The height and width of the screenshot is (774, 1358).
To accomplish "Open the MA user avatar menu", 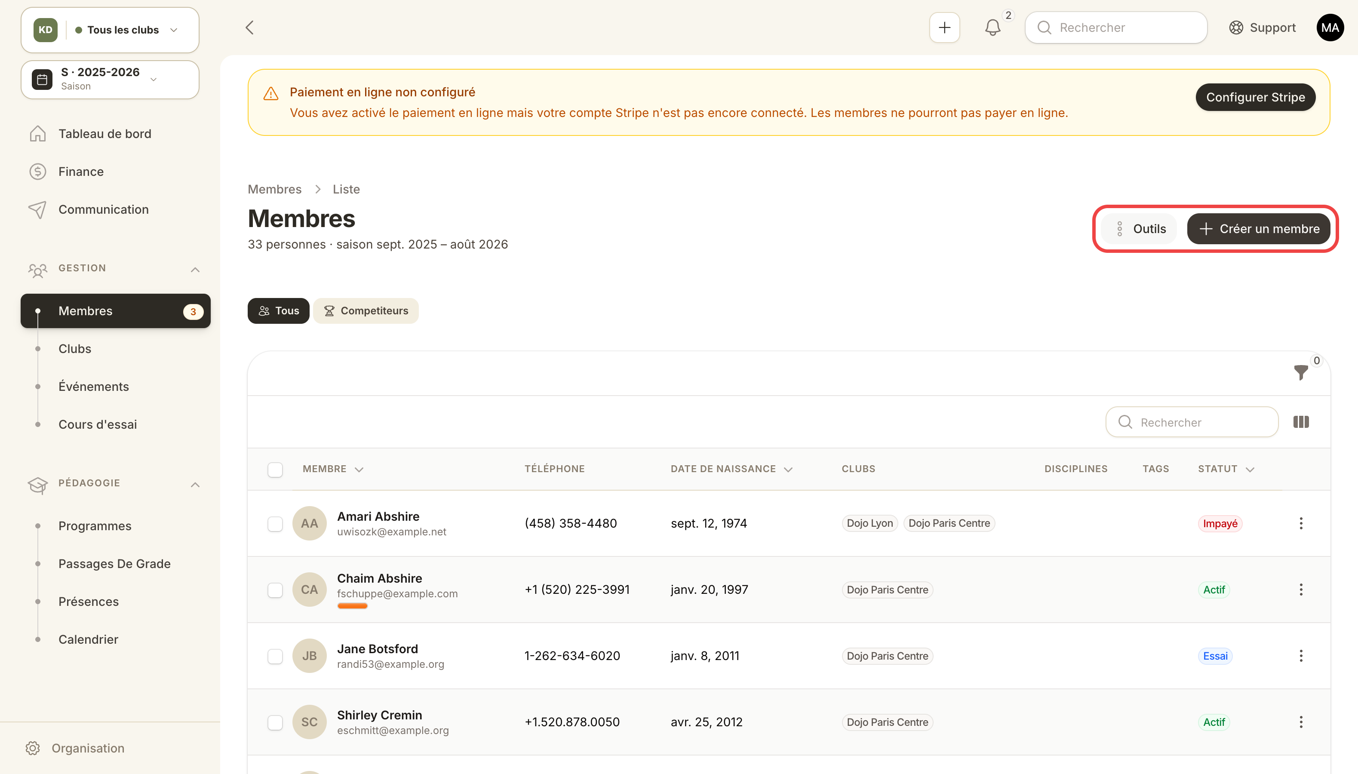I will 1330,28.
